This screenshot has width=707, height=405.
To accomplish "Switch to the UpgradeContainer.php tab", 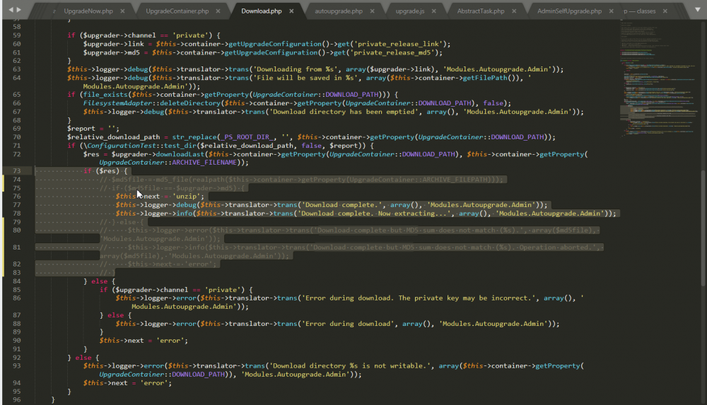I will point(177,11).
